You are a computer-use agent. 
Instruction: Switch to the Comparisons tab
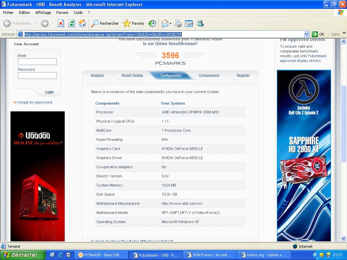click(x=209, y=75)
